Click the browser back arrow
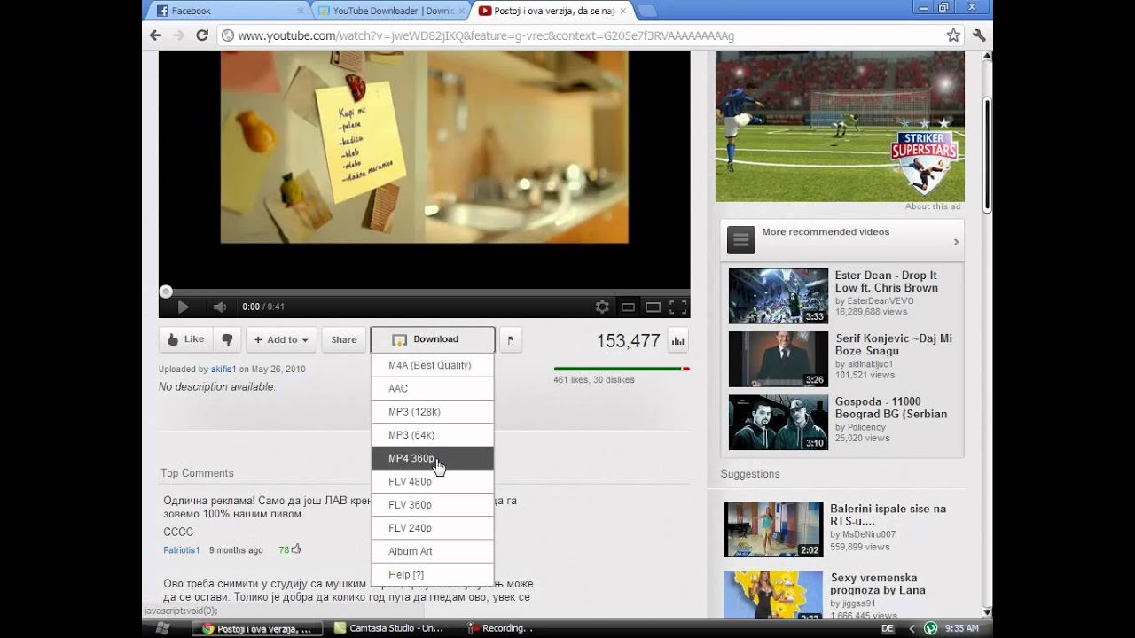Viewport: 1135px width, 638px height. point(155,35)
